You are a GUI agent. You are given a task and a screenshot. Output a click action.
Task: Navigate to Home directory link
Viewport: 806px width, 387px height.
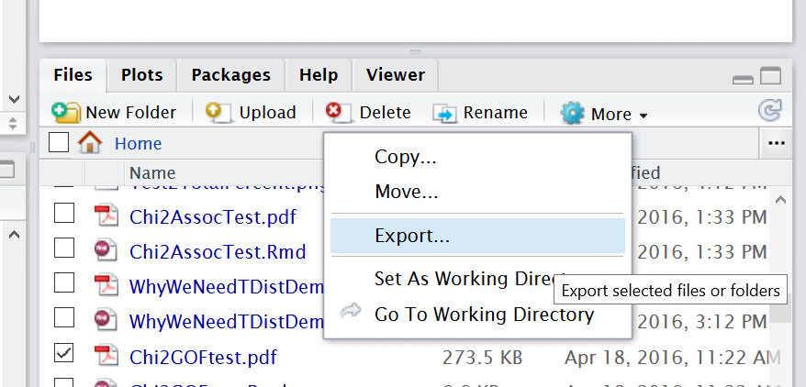[138, 143]
